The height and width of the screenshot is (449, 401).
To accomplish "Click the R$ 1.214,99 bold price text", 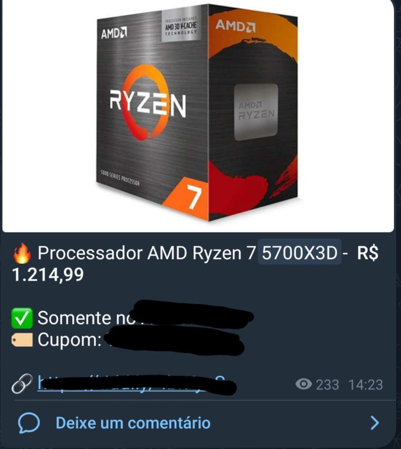I will point(195,264).
